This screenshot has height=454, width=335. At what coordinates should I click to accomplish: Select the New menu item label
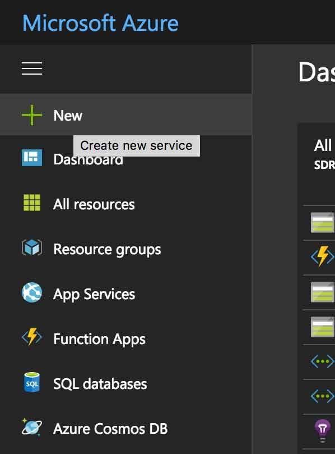[x=68, y=116]
